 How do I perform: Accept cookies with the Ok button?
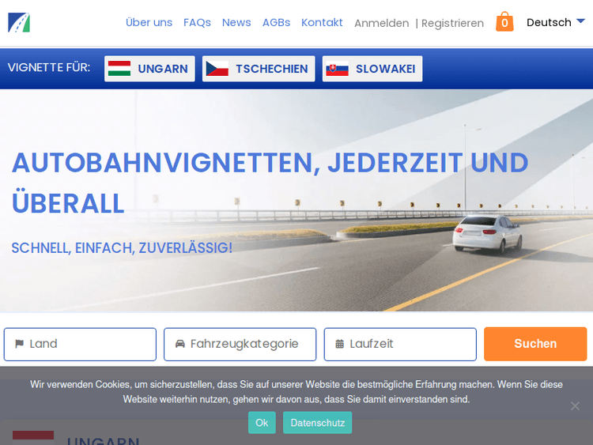click(x=262, y=423)
